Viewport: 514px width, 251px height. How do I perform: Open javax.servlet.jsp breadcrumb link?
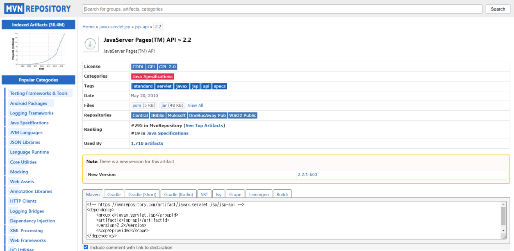click(x=115, y=27)
